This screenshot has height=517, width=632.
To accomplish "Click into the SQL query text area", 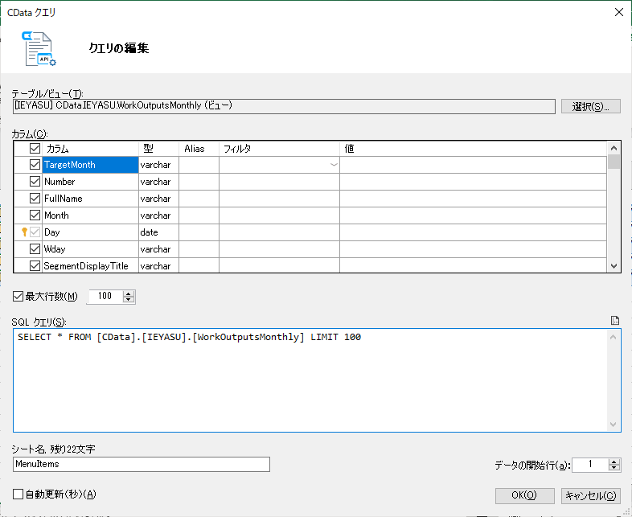I will tap(310, 380).
